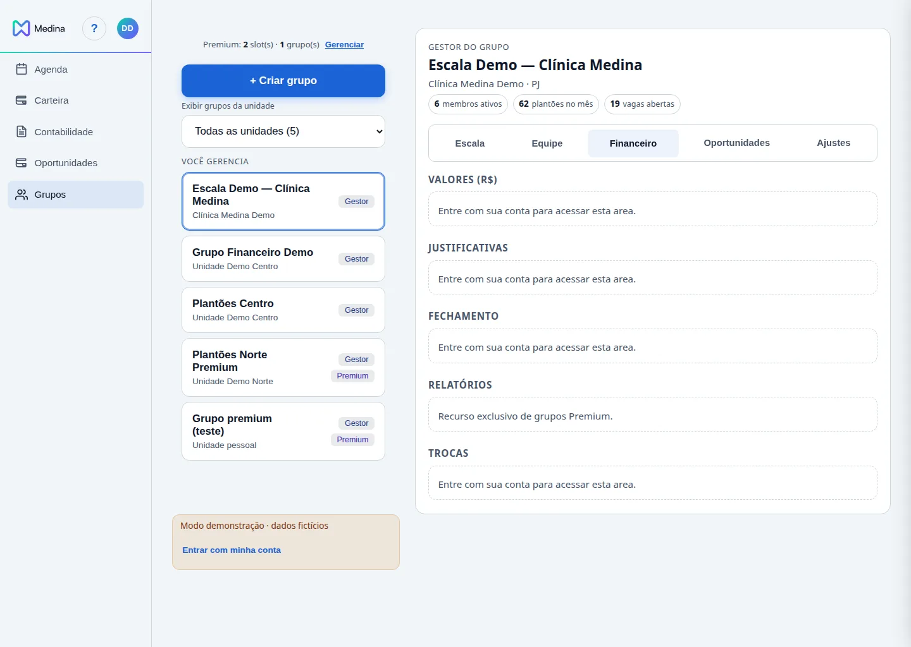Image resolution: width=911 pixels, height=647 pixels.
Task: Navigate to Oportunidades in sidebar
Action: pyautogui.click(x=75, y=163)
